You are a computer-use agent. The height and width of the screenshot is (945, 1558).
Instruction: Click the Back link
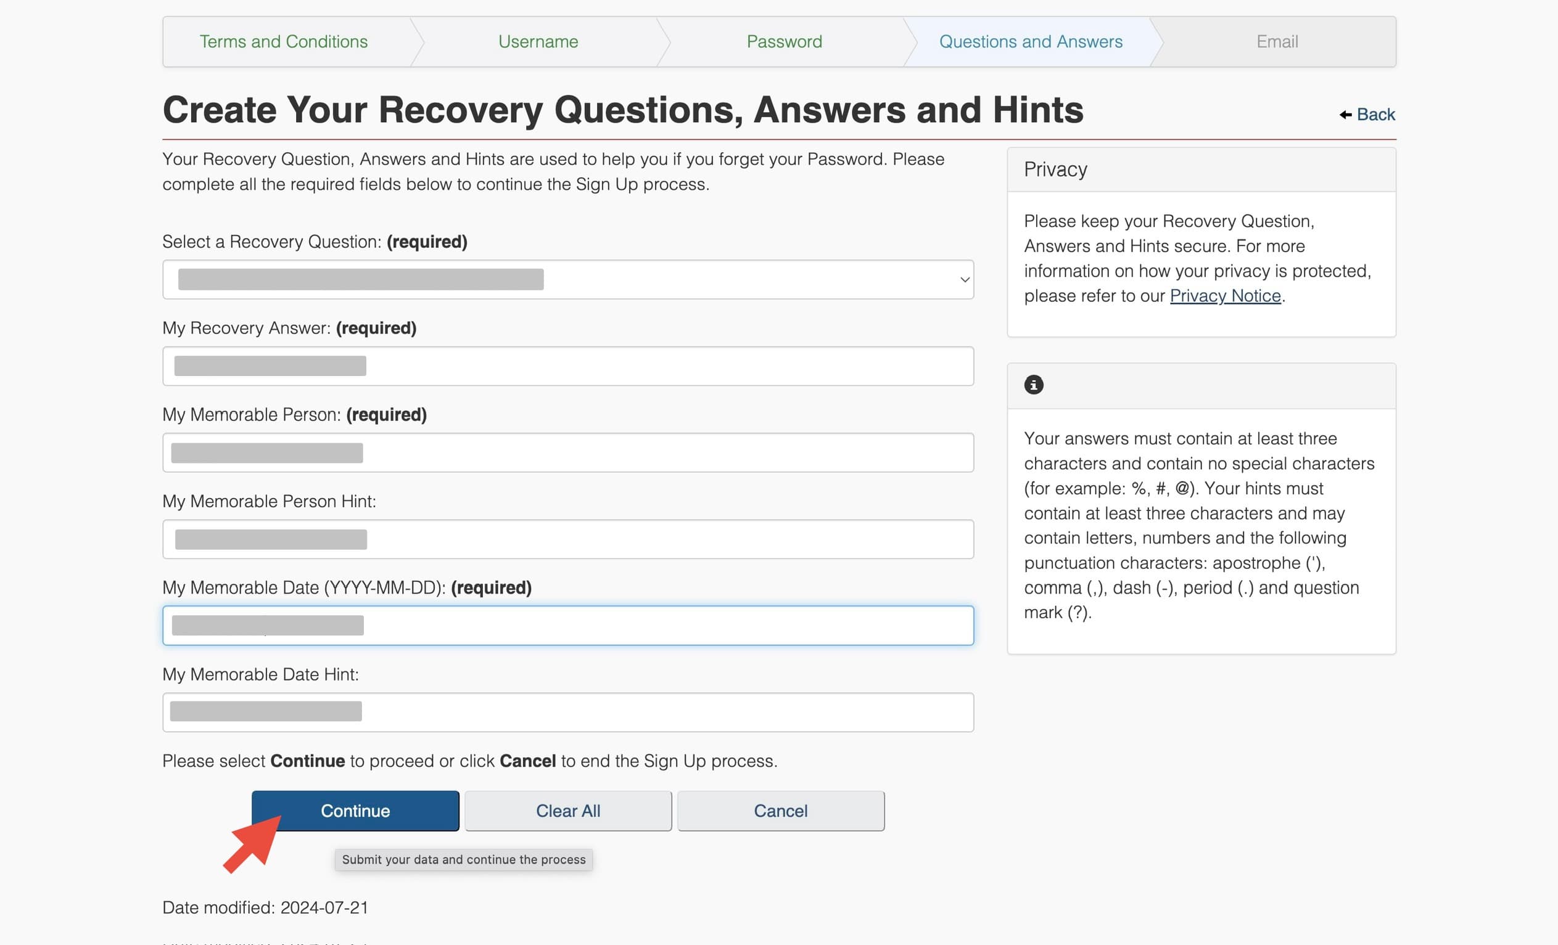coord(1375,115)
